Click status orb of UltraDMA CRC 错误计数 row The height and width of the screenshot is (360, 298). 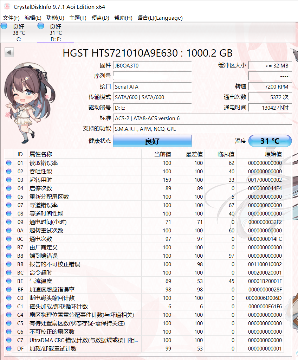tap(9, 340)
